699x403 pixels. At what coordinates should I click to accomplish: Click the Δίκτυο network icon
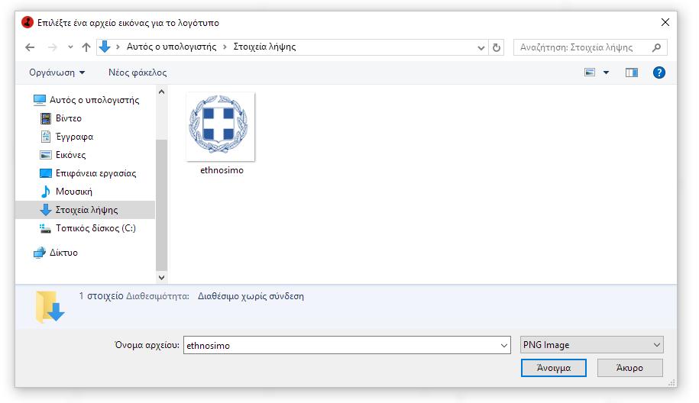click(39, 253)
